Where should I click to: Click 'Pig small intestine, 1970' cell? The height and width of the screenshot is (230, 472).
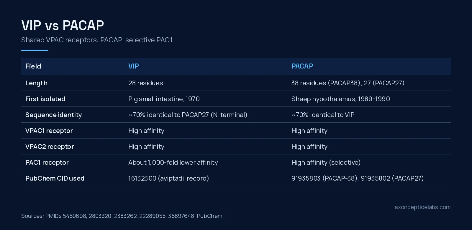point(164,99)
